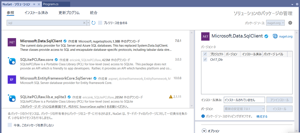This screenshot has height=133, width=300.
Task: Sort by プロジェクト column header
Action: (217, 54)
